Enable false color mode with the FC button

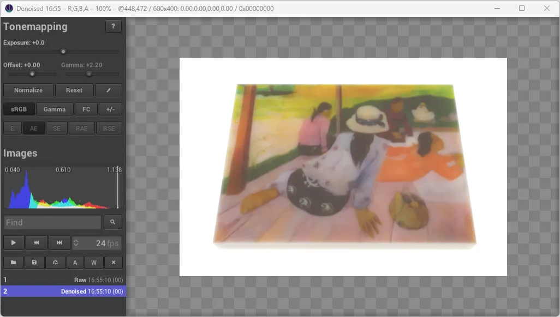tap(86, 109)
